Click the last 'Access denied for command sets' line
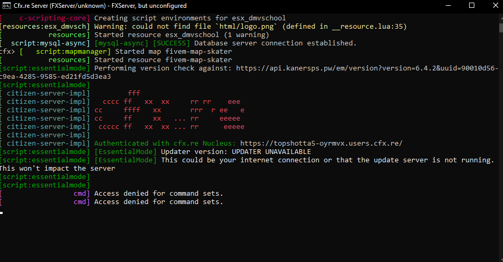This screenshot has height=262, width=503. [x=158, y=202]
